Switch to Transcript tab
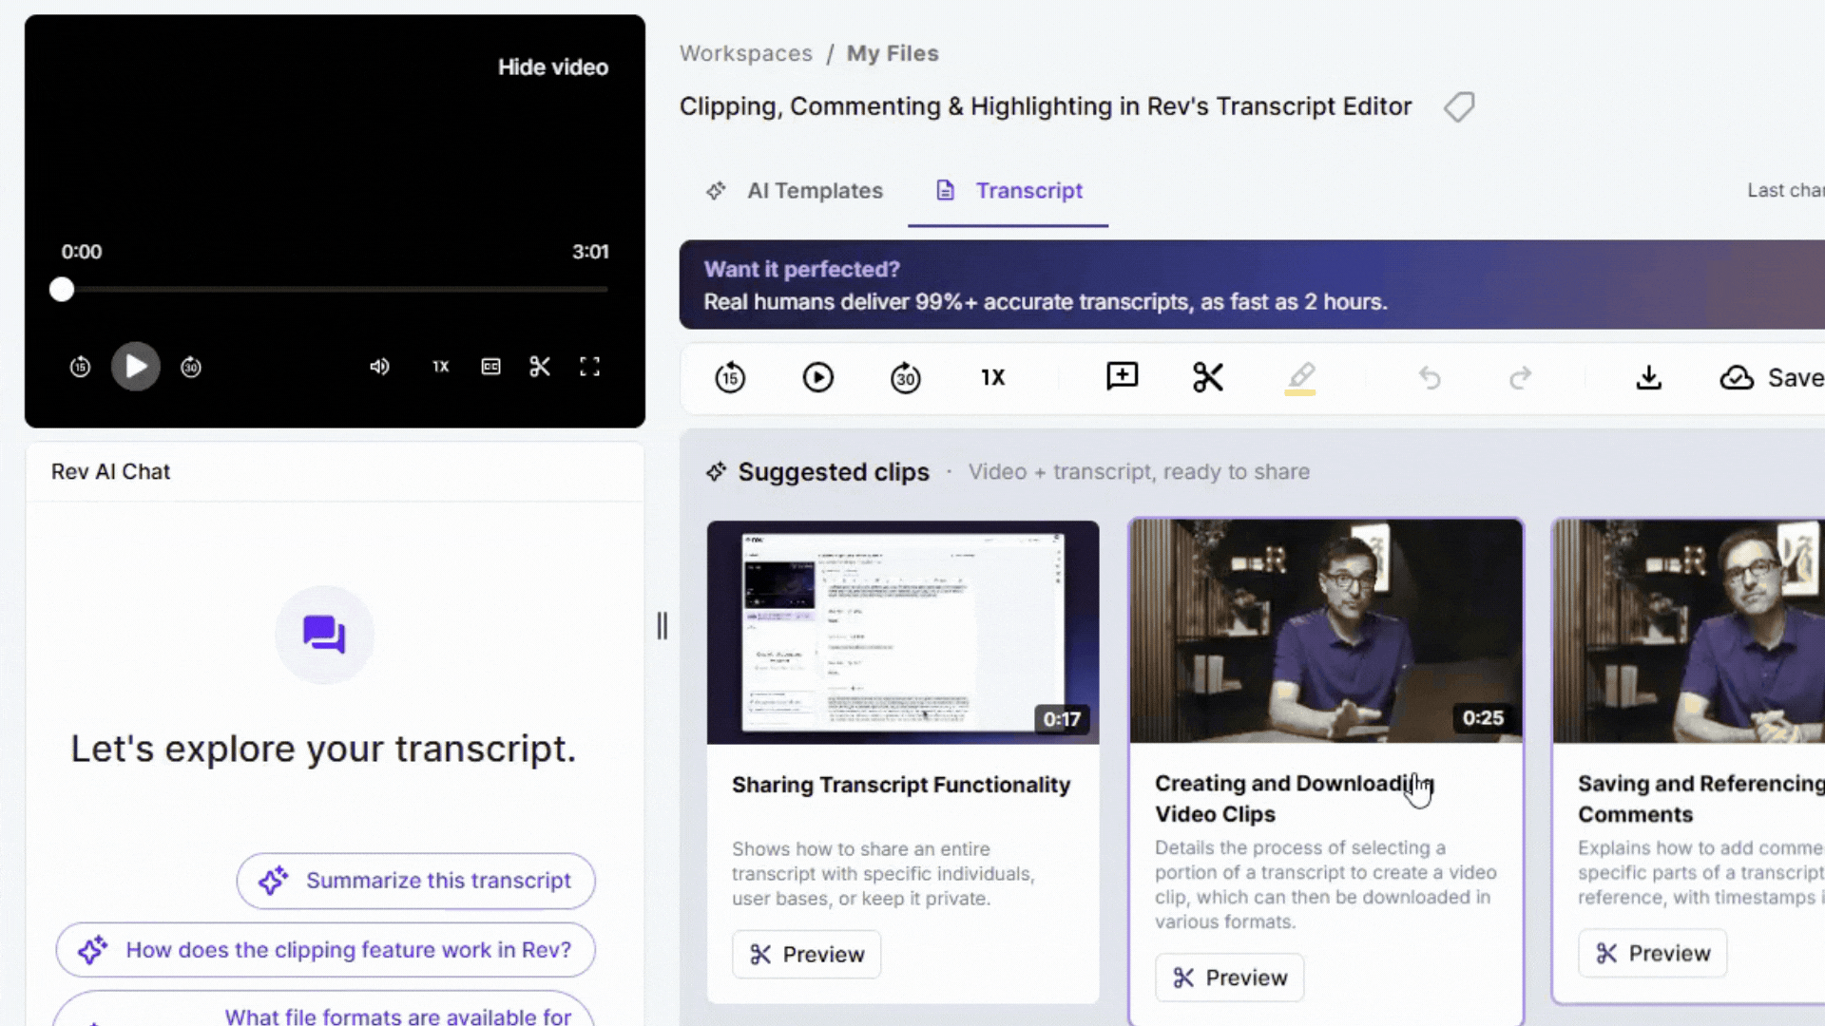 tap(1009, 191)
